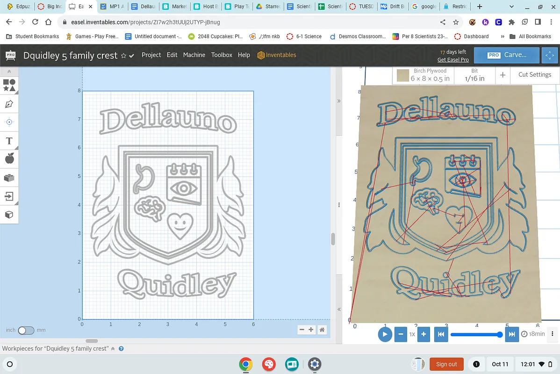Open the Bit 1/16 in selector

[474, 75]
